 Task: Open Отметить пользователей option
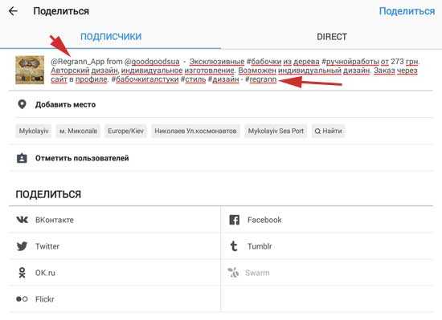(x=221, y=158)
